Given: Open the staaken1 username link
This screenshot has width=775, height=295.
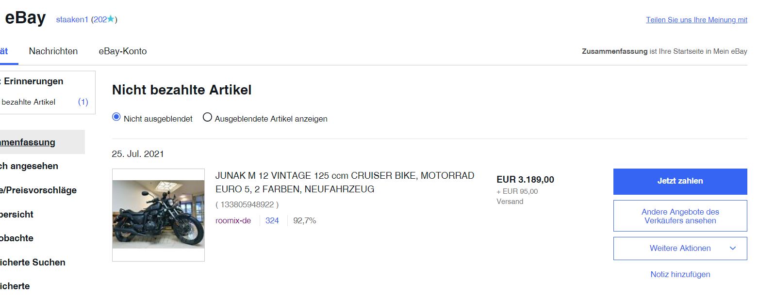Looking at the screenshot, I should (x=72, y=19).
